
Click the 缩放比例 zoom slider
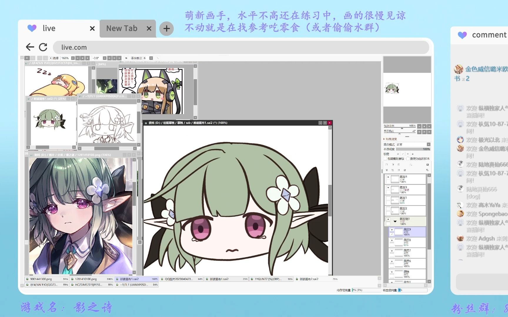[x=400, y=127]
